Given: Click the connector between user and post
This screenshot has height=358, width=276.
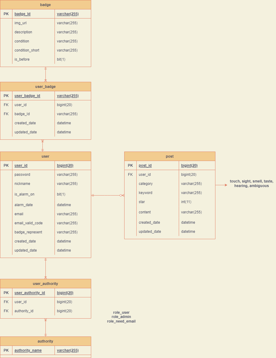Looking at the screenshot, I should (x=108, y=196).
